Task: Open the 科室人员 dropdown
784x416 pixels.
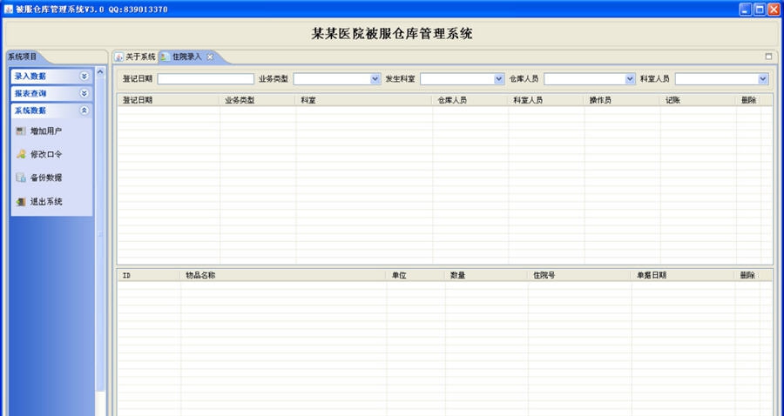Action: pyautogui.click(x=762, y=79)
